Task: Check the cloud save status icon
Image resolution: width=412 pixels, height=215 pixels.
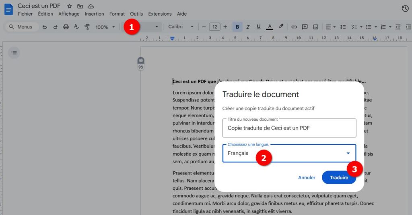Action: tap(91, 6)
